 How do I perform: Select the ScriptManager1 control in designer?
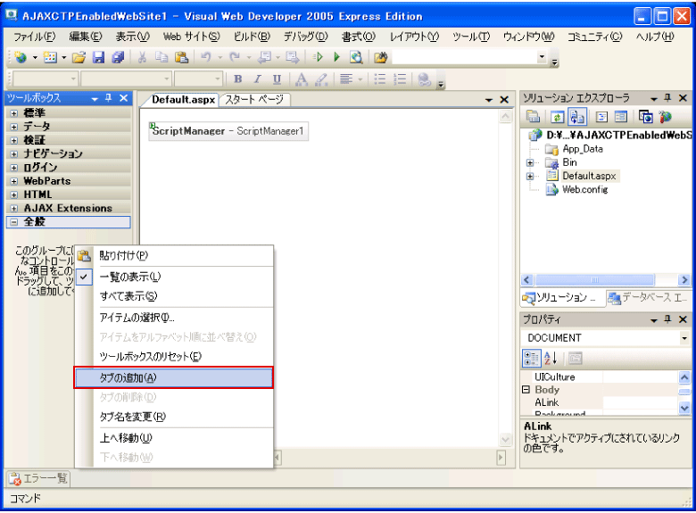(x=228, y=131)
